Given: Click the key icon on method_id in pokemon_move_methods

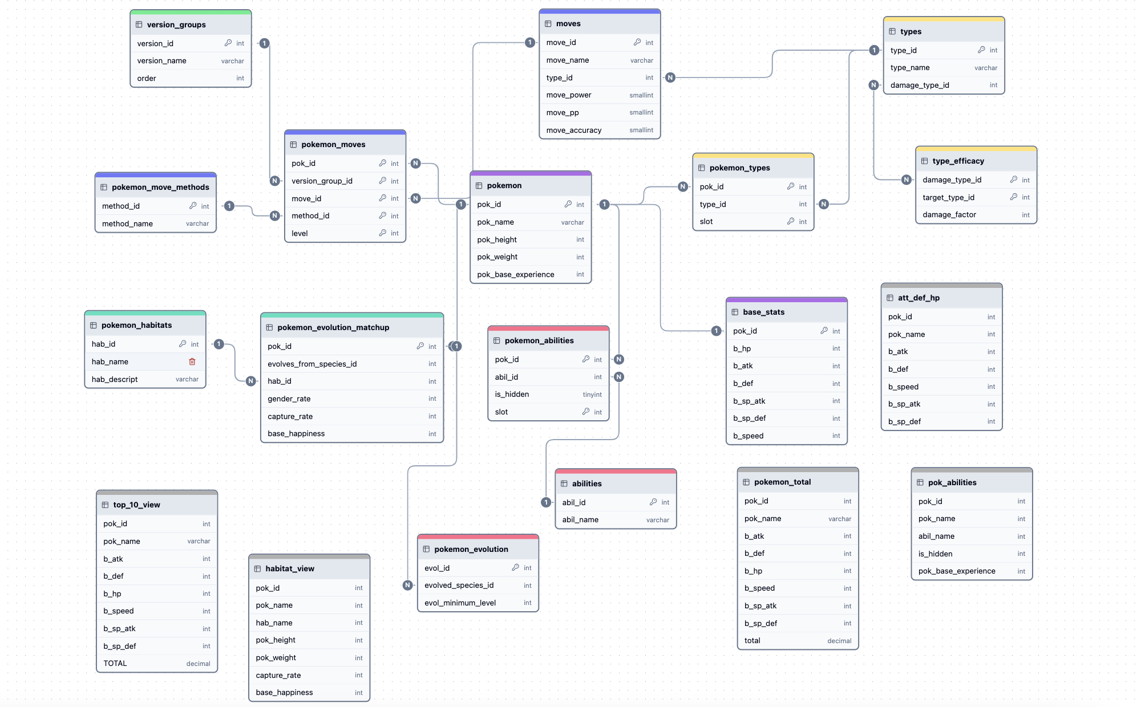Looking at the screenshot, I should (x=193, y=206).
